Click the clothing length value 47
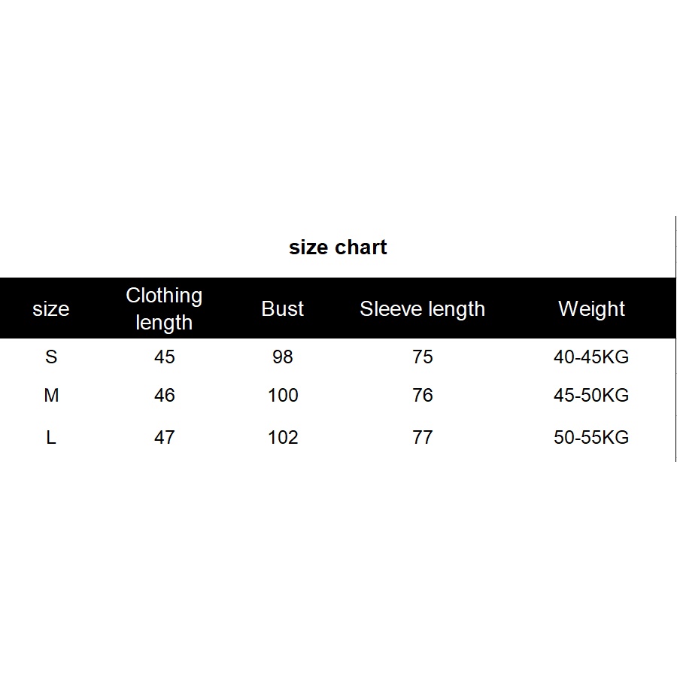677x677 pixels. coord(164,437)
